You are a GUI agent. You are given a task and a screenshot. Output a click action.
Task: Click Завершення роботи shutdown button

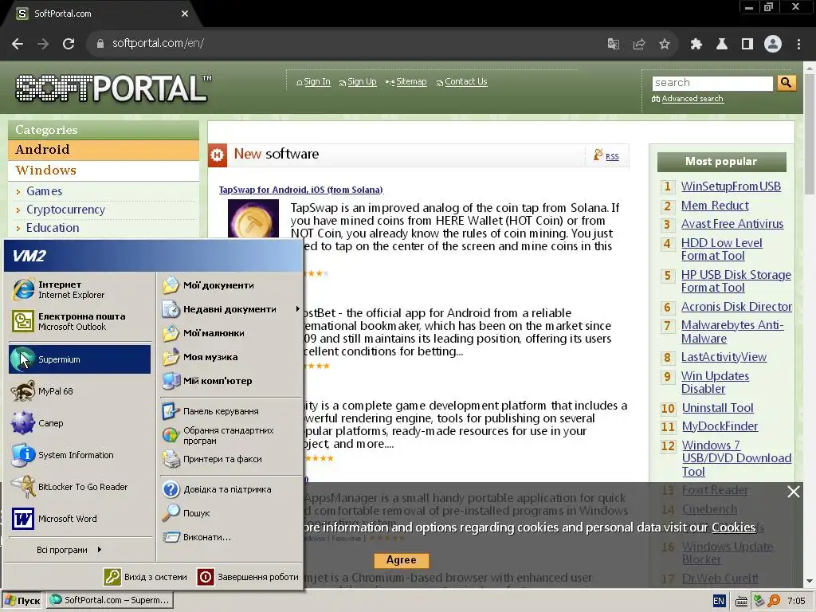tap(248, 577)
